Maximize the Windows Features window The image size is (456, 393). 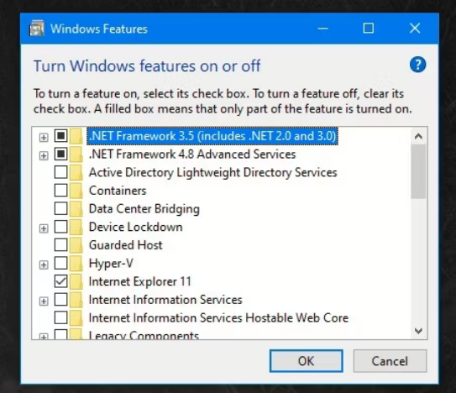(369, 29)
